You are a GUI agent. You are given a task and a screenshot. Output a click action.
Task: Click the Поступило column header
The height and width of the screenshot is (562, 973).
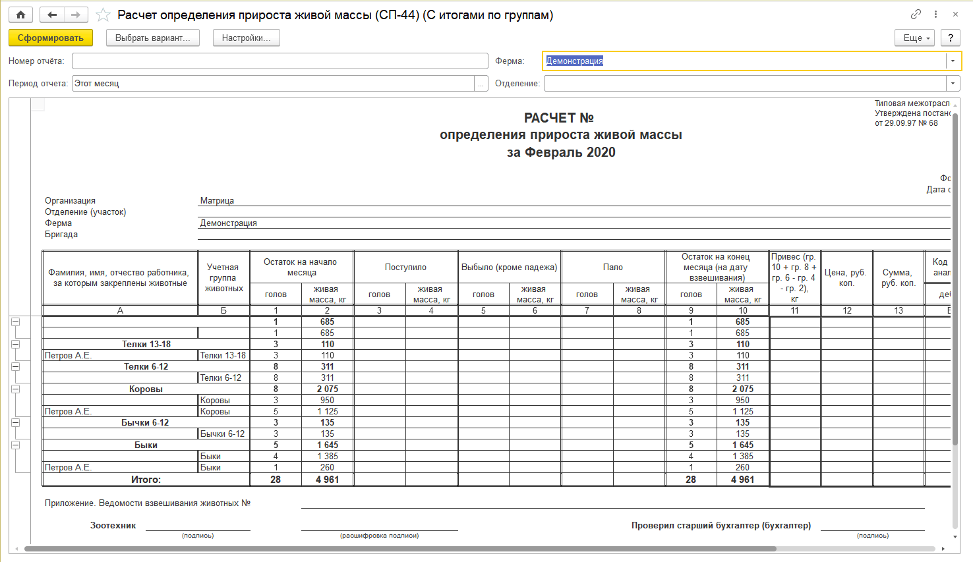405,267
